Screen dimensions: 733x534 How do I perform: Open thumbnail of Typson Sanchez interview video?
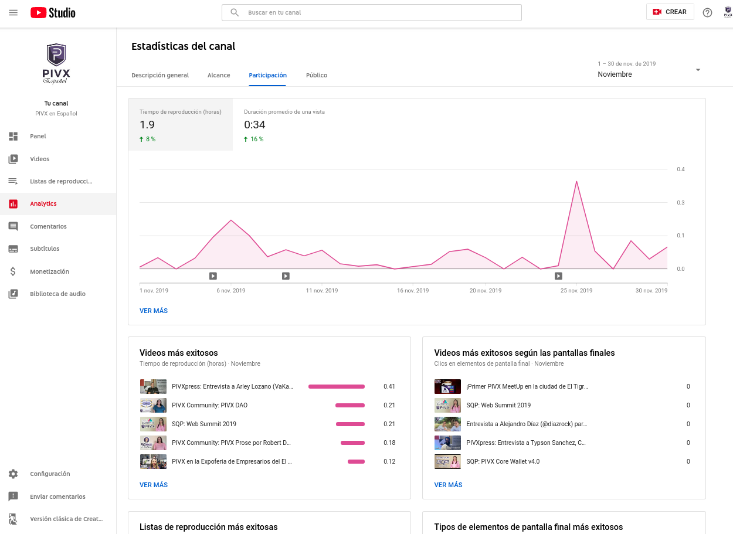point(447,443)
